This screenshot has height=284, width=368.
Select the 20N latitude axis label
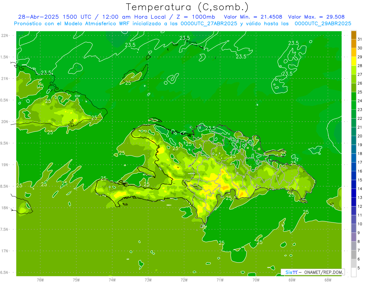(x=5, y=122)
